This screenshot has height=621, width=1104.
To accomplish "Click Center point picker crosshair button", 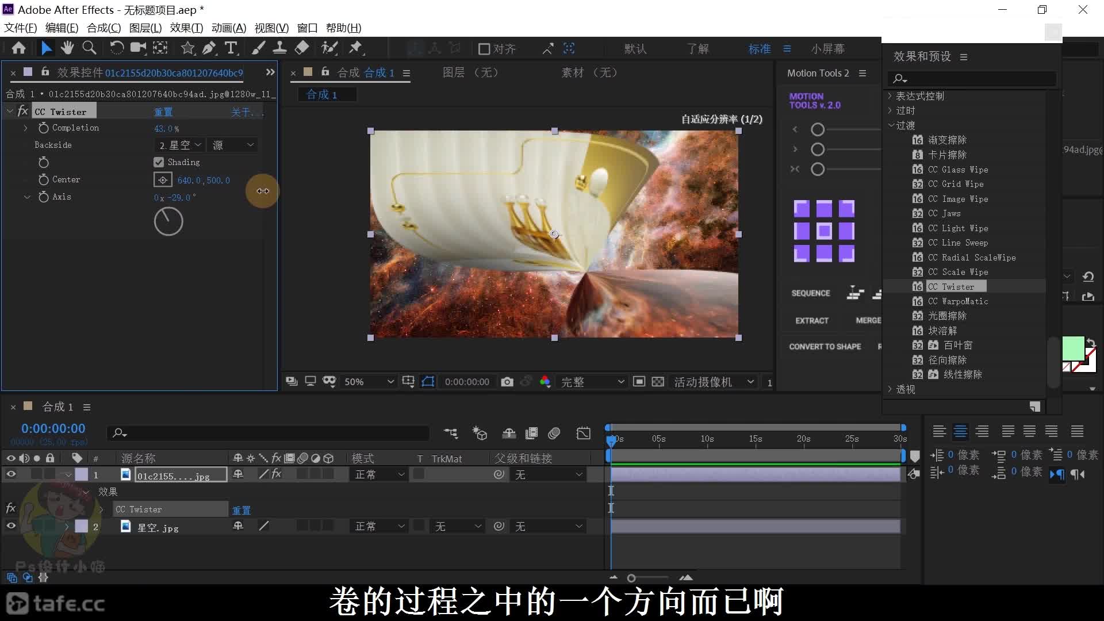I will click(163, 180).
